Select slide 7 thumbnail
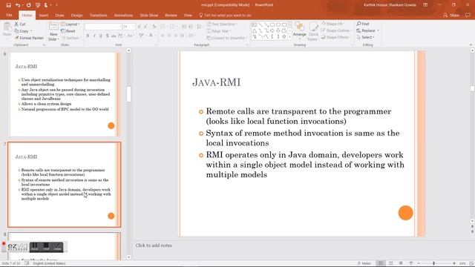This screenshot has height=267, width=475. (x=65, y=185)
